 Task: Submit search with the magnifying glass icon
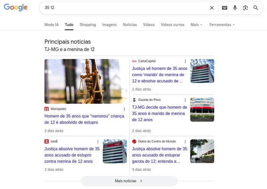pyautogui.click(x=256, y=8)
